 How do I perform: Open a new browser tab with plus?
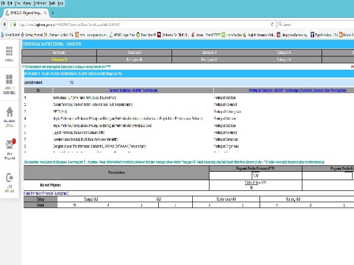[53, 13]
